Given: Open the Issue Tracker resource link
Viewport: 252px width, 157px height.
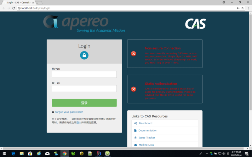Looking at the screenshot, I should pyautogui.click(x=147, y=138).
